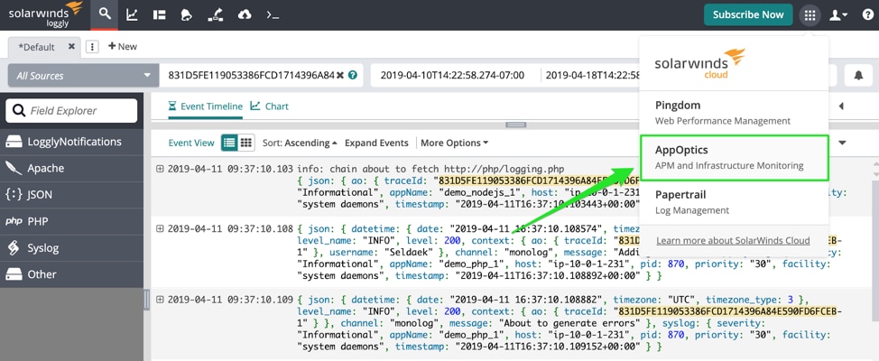Click the Field Explorer search field
The image size is (879, 361).
(72, 110)
